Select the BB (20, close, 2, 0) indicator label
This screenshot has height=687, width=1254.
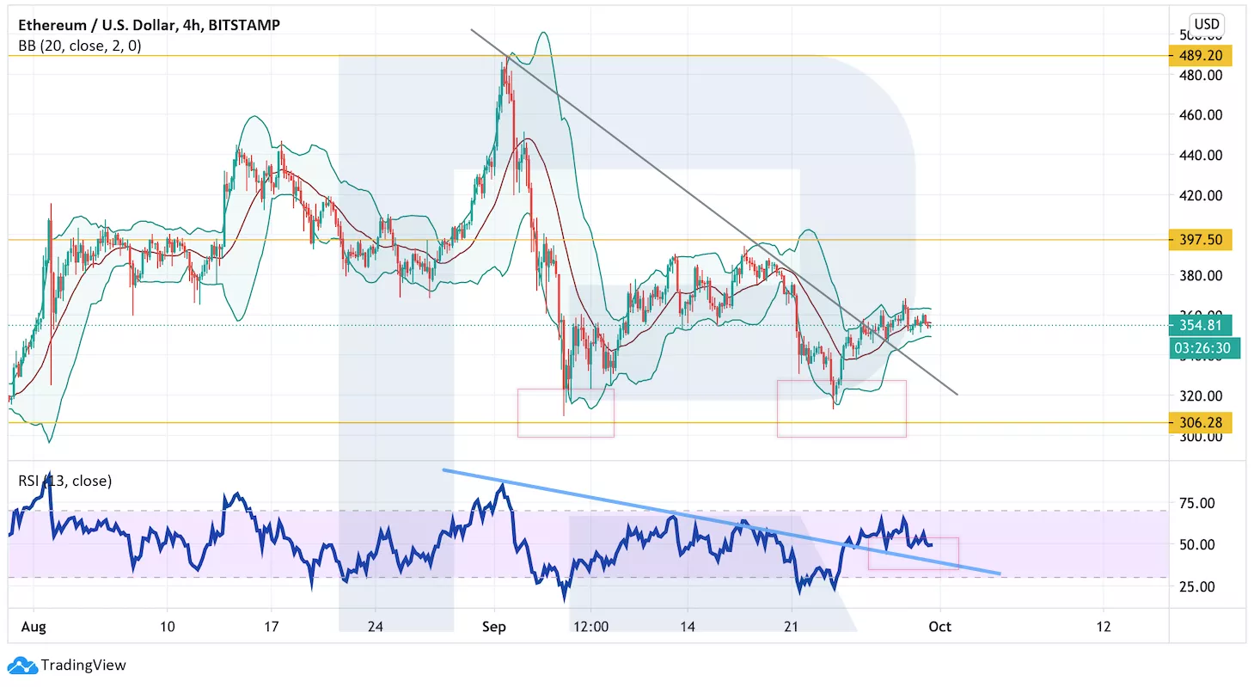[x=80, y=46]
